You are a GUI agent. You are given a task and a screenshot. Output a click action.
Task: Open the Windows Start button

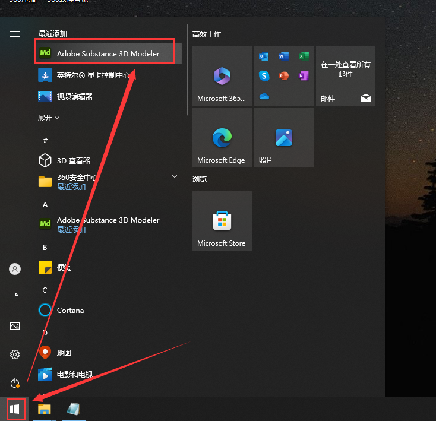click(x=14, y=409)
